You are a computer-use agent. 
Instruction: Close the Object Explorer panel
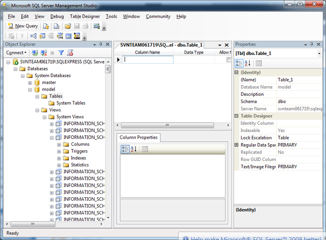[107, 44]
